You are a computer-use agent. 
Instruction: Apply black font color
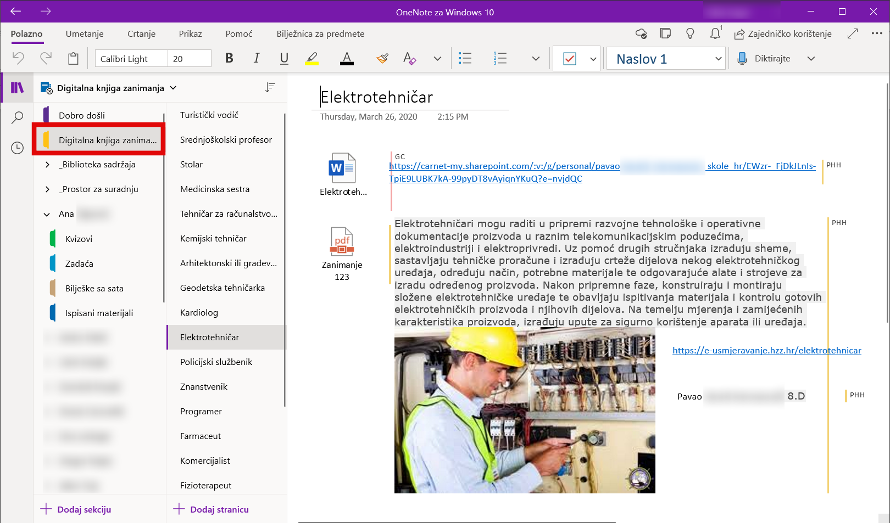[x=347, y=58]
